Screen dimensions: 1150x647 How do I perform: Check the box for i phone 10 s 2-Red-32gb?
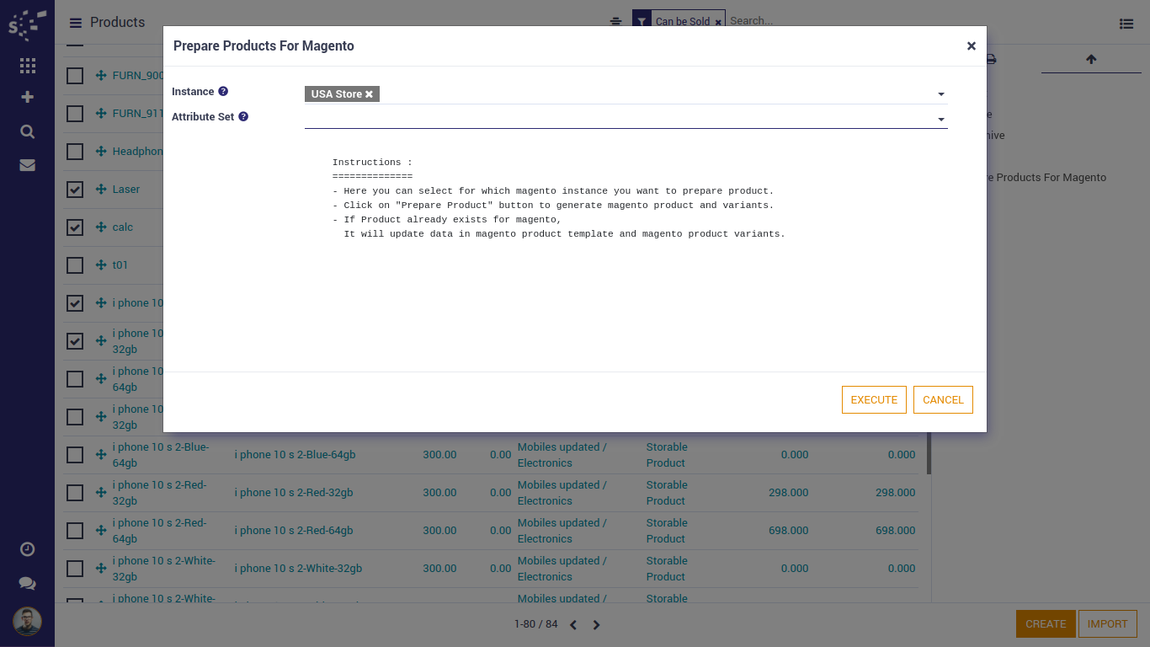pyautogui.click(x=75, y=493)
